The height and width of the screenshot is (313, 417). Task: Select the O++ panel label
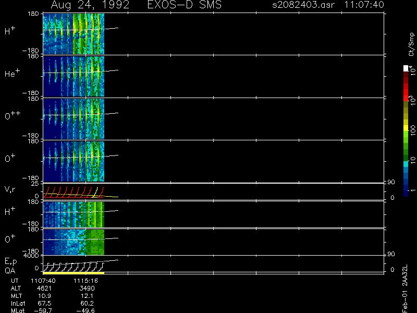tap(13, 115)
